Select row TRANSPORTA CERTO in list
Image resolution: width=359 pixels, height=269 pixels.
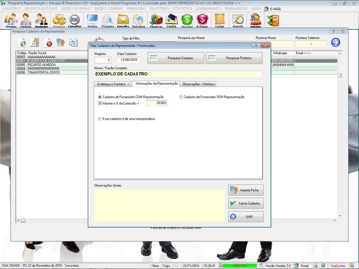pyautogui.click(x=52, y=73)
